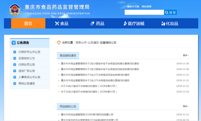The width and height of the screenshot is (201, 121).
Task: Click the double-chevron icon beside 公告通告 heading
Action: (14, 43)
